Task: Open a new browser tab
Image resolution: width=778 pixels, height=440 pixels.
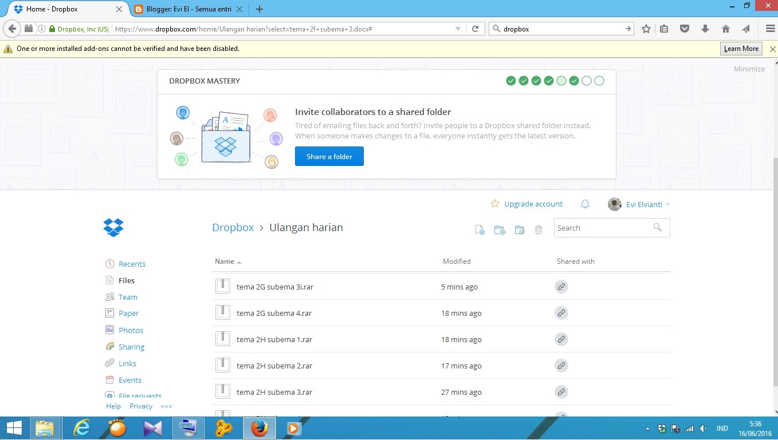Action: coord(260,9)
